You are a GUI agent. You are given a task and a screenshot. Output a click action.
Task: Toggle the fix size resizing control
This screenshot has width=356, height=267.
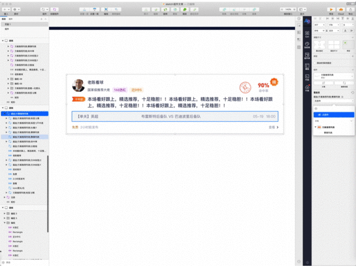[334, 44]
